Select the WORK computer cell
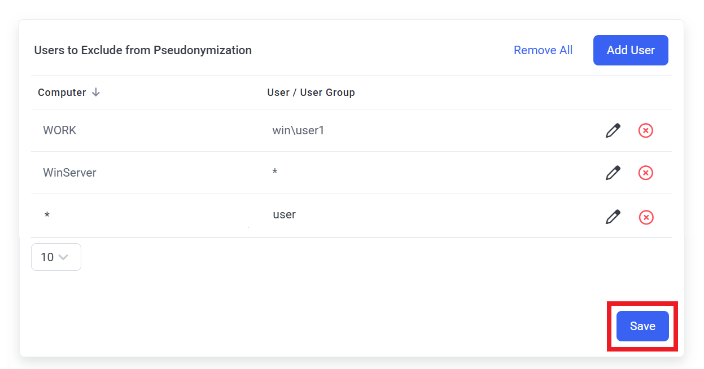The height and width of the screenshot is (369, 704). pos(59,130)
